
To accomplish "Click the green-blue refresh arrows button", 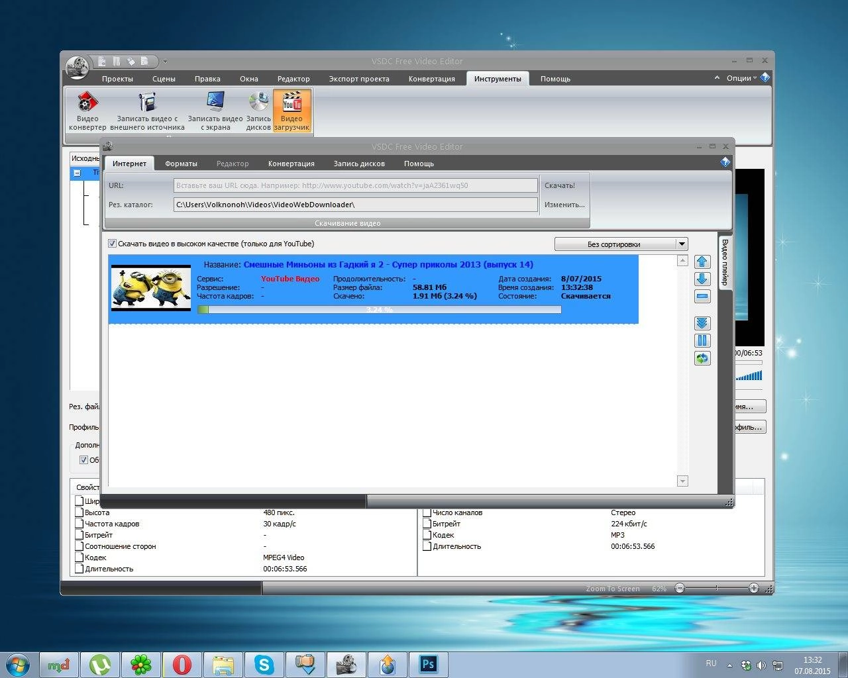I will (x=702, y=358).
